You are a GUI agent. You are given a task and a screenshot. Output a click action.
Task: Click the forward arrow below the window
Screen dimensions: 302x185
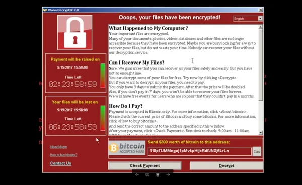point(168,175)
